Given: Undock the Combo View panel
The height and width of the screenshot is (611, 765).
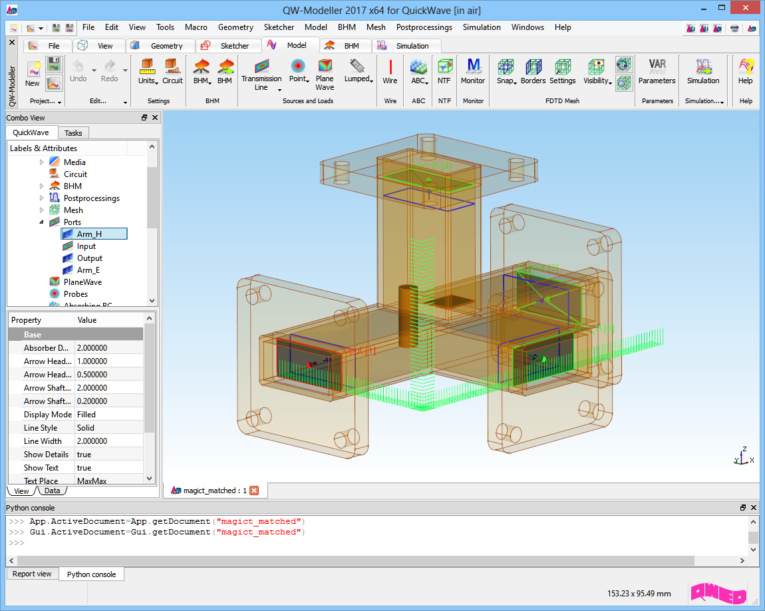Looking at the screenshot, I should (144, 118).
